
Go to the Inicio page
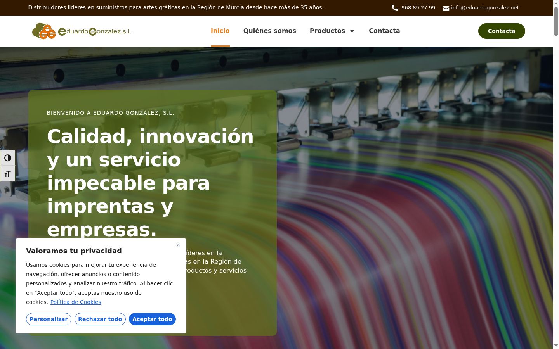click(x=220, y=31)
